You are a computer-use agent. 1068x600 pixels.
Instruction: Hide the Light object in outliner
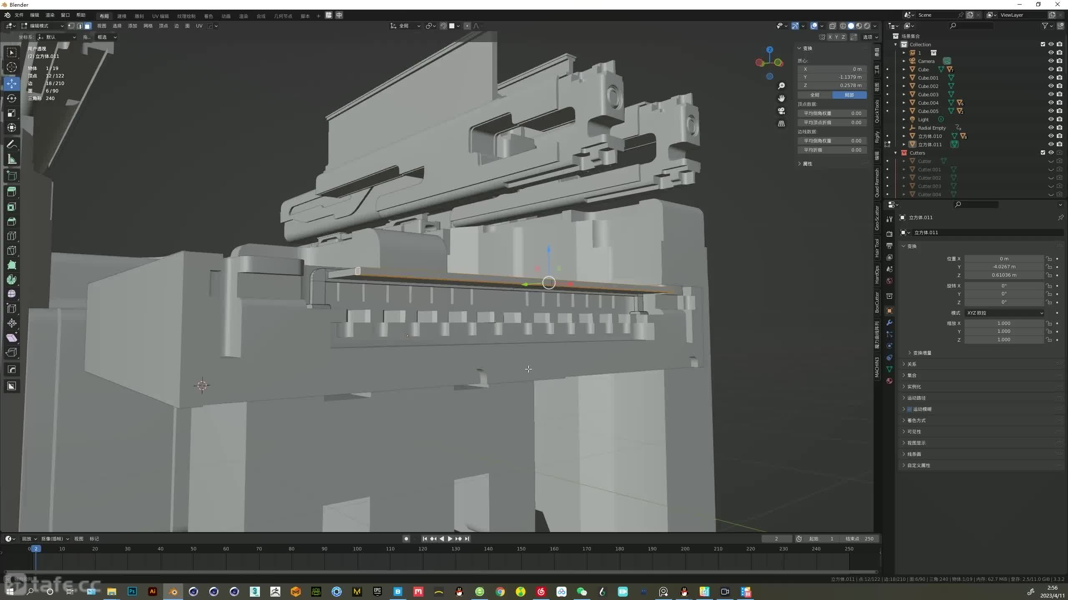tap(1051, 119)
